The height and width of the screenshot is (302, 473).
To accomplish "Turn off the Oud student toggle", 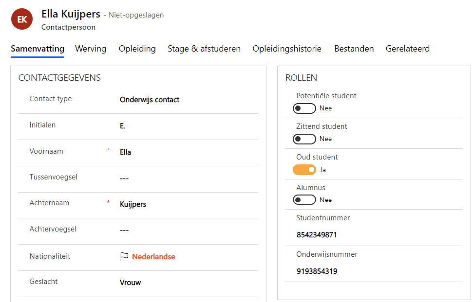I will (x=304, y=170).
